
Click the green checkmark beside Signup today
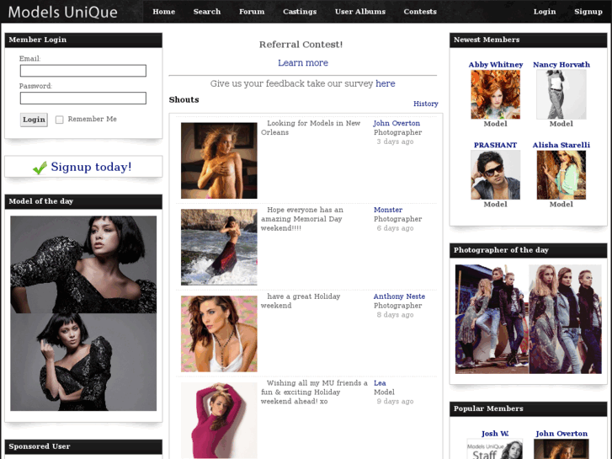(40, 168)
